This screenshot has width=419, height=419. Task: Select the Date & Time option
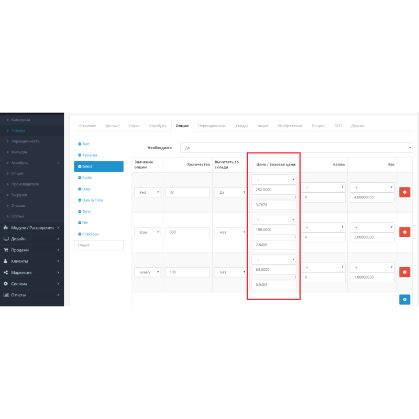tap(92, 200)
